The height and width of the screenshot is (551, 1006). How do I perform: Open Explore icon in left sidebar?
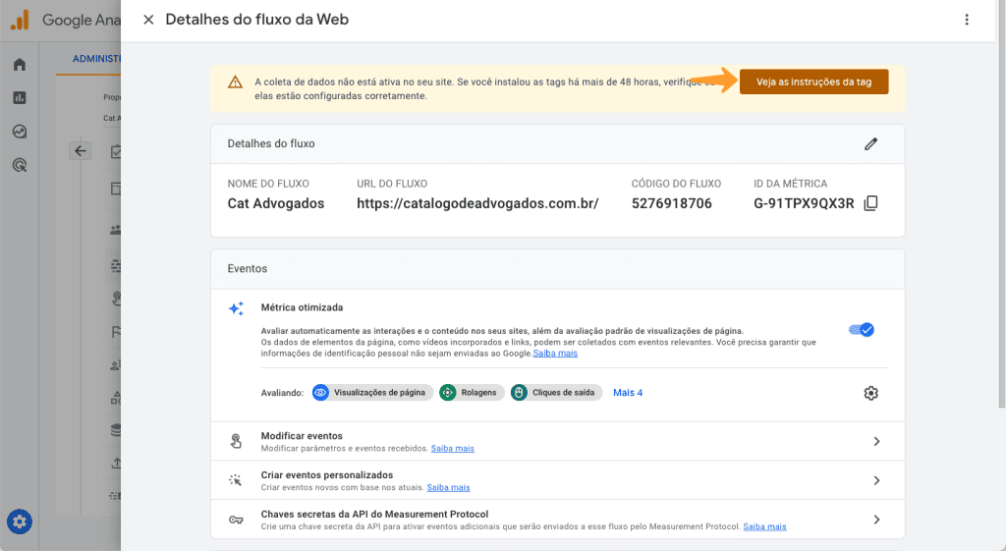[x=20, y=132]
